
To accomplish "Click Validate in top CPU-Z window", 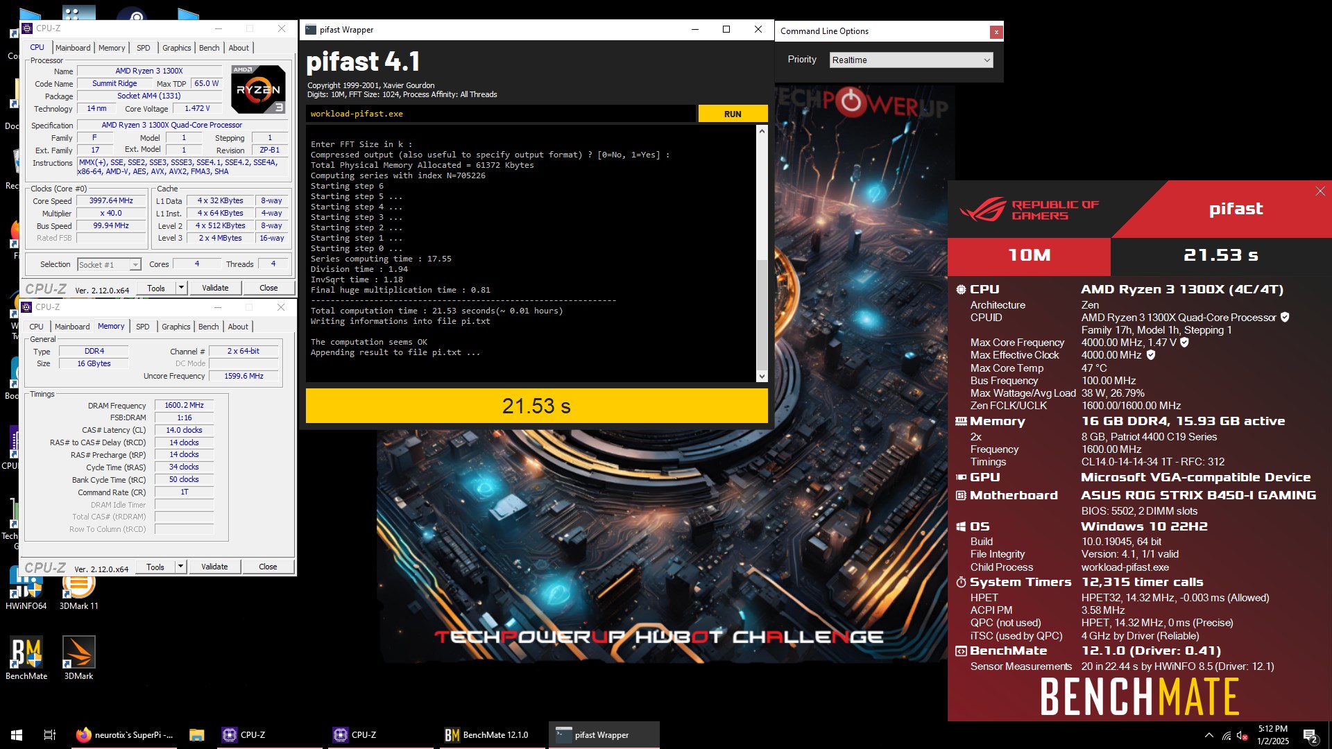I will [215, 288].
